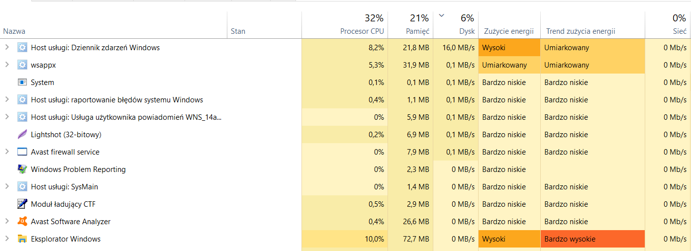Image resolution: width=691 pixels, height=251 pixels.
Task: Click the Moduł ładujący CTF icon
Action: [22, 204]
